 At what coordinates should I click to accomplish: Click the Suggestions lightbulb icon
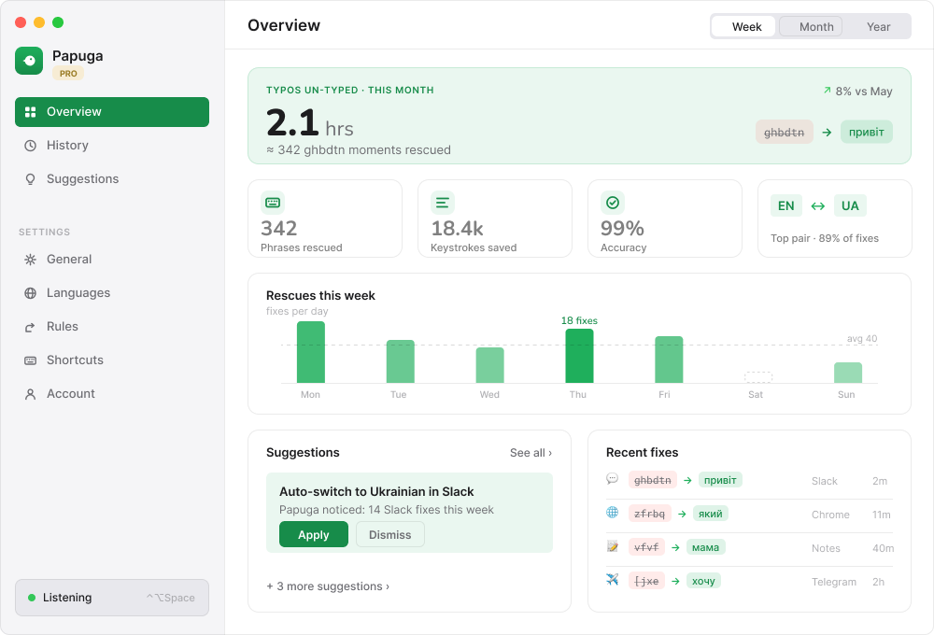coord(31,179)
